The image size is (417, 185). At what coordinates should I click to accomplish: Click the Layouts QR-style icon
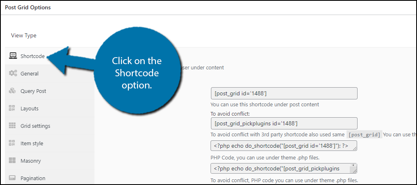click(12, 108)
